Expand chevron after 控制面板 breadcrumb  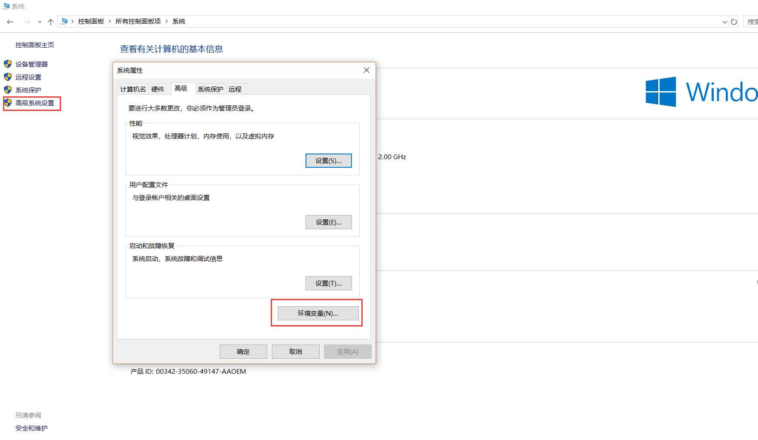point(110,22)
